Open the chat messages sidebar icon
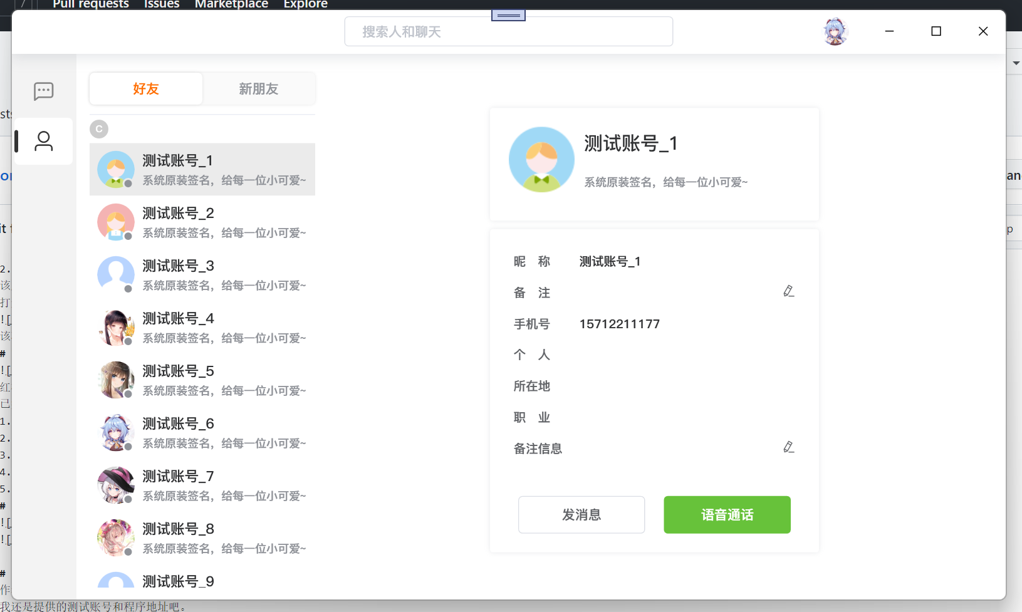The width and height of the screenshot is (1022, 612). [44, 91]
